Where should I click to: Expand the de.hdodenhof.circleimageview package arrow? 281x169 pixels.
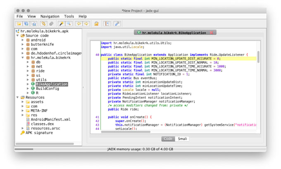[x=23, y=53]
